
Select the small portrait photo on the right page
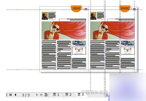(93, 16)
